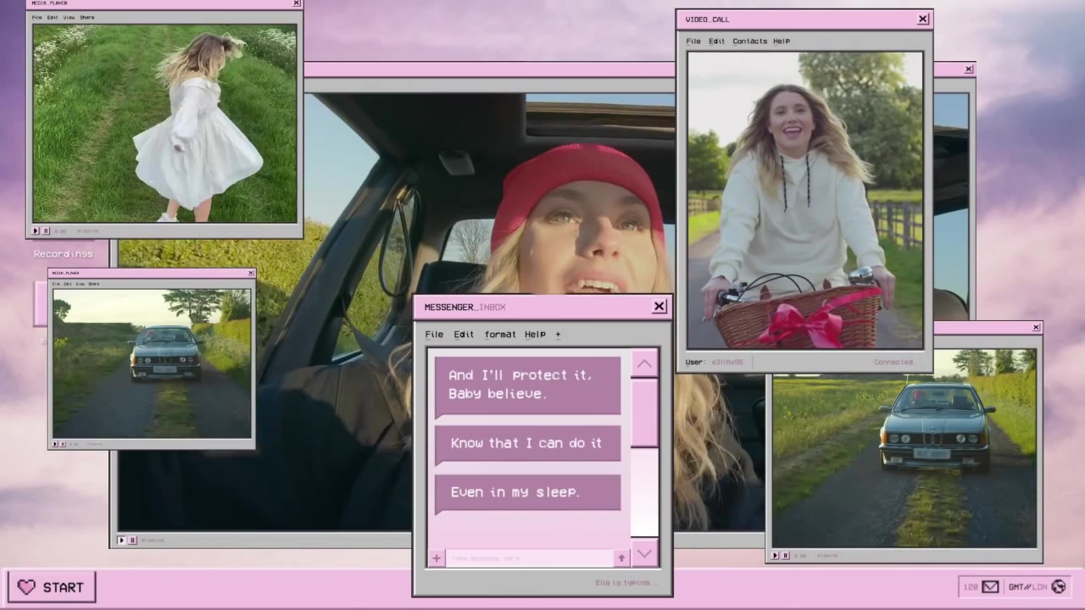Open File menu in Media Player under Recordings
Viewport: 1085px width, 610px height.
[x=56, y=284]
